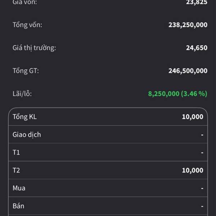Tap the T2 quantity 10,000
The width and height of the screenshot is (216, 216).
192,170
